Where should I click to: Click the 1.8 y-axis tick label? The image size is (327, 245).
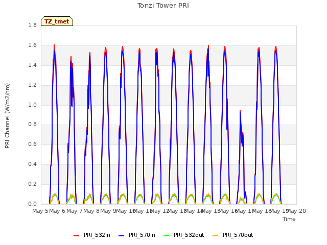pyautogui.click(x=32, y=25)
